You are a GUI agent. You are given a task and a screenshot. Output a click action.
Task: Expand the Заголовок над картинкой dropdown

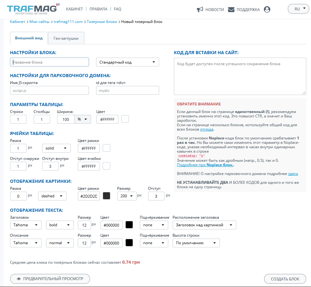(x=204, y=225)
